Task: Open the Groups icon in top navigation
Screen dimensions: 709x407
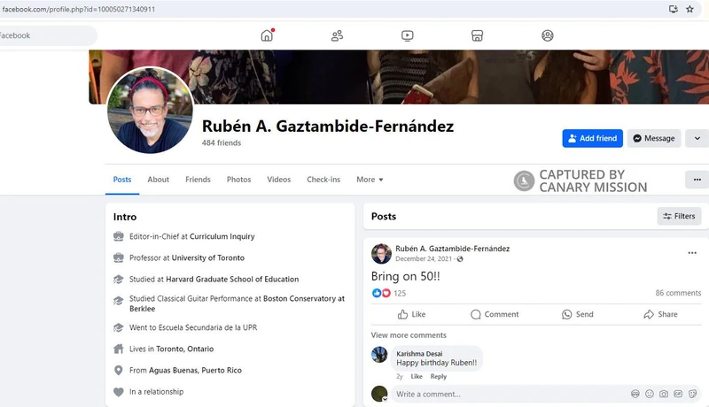Action: pyautogui.click(x=547, y=35)
